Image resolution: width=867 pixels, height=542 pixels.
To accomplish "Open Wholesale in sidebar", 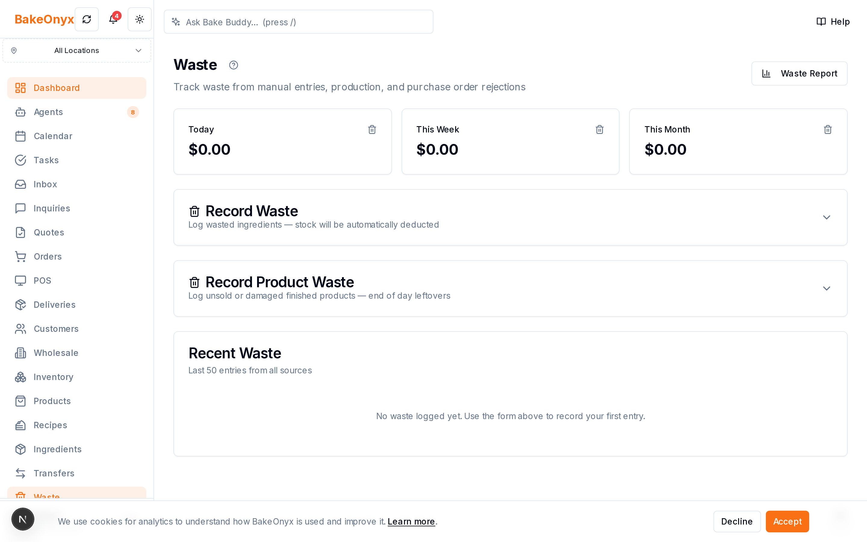I will click(77, 353).
